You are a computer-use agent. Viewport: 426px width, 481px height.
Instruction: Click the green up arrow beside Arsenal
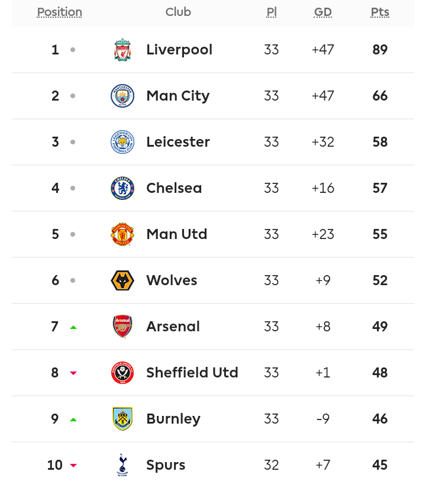tap(73, 327)
